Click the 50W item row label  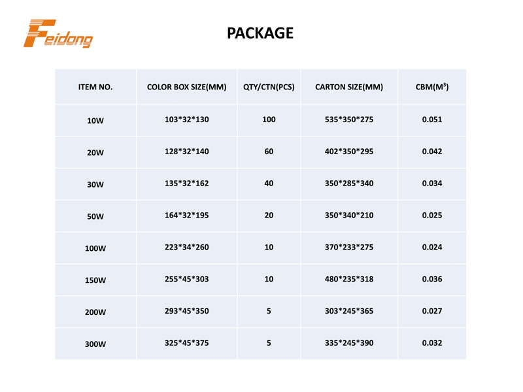pos(95,216)
